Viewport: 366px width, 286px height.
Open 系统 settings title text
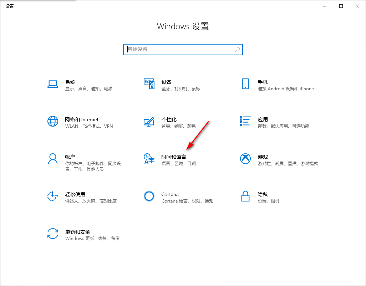[70, 82]
